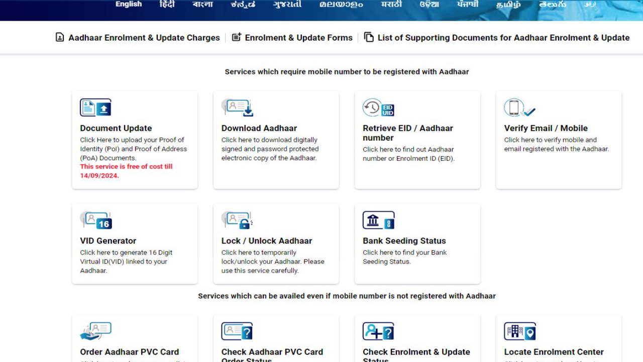
Task: Click 'temporarily lock/unlock your Aadhaar' description
Action: coord(273,261)
